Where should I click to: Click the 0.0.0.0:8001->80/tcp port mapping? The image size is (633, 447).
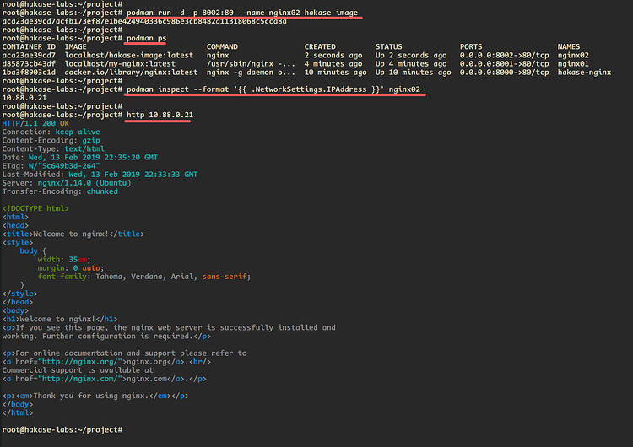[x=503, y=63]
